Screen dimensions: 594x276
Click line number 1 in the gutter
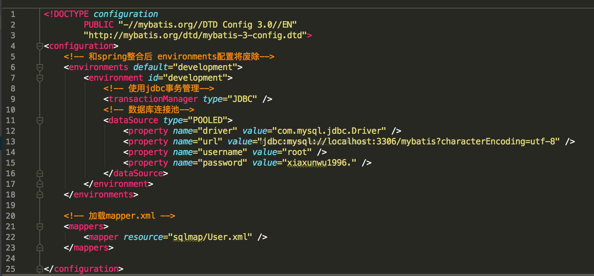(13, 14)
